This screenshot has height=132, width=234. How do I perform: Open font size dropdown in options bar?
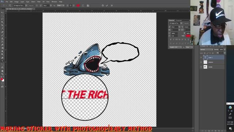(51, 5)
